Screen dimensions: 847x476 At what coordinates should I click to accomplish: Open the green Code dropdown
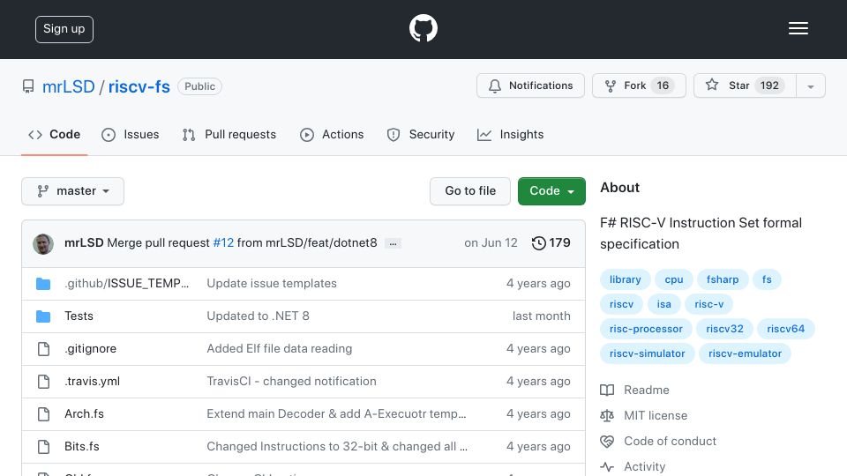coord(551,191)
